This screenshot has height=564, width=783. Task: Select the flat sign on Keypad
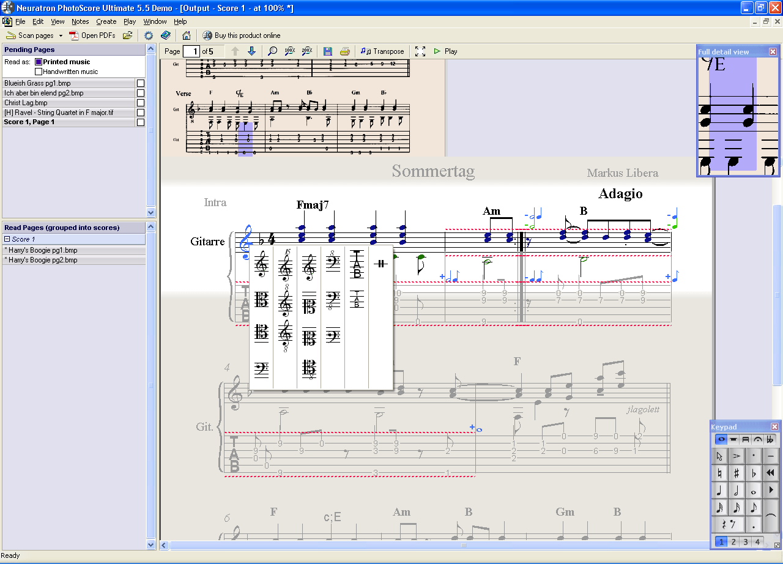(x=754, y=473)
